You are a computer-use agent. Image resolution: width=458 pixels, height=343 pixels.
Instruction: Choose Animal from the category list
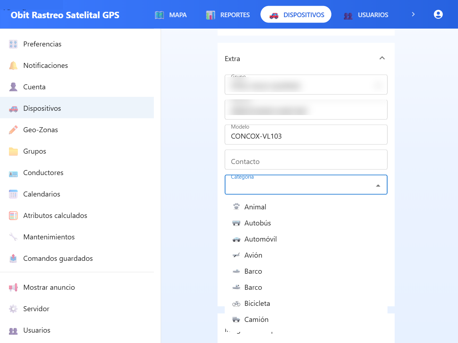pos(306,207)
